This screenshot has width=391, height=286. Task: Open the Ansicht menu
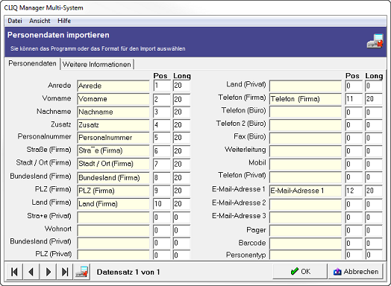point(40,21)
